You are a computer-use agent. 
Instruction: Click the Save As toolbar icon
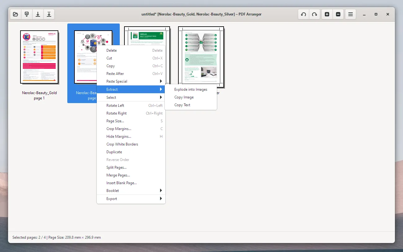pos(49,14)
